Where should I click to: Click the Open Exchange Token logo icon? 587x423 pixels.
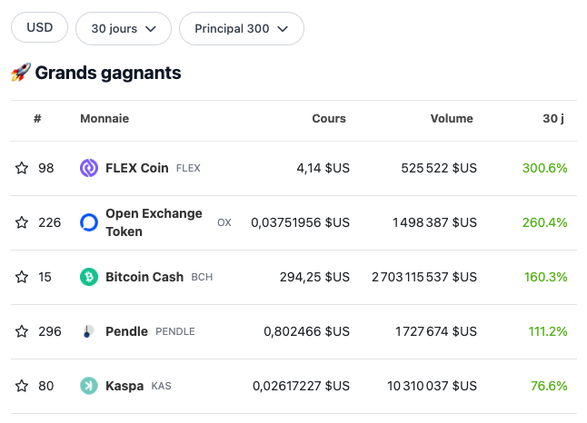tap(89, 222)
